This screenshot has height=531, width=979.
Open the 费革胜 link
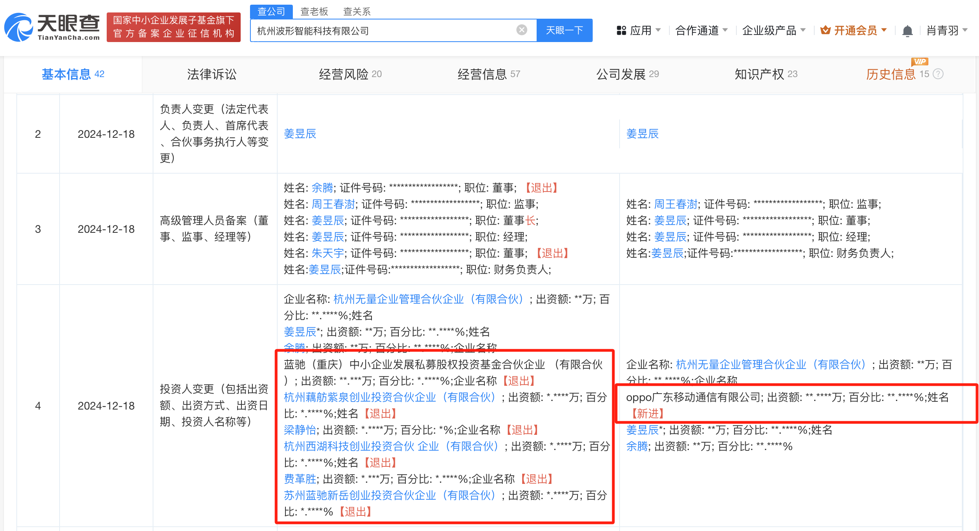point(300,479)
